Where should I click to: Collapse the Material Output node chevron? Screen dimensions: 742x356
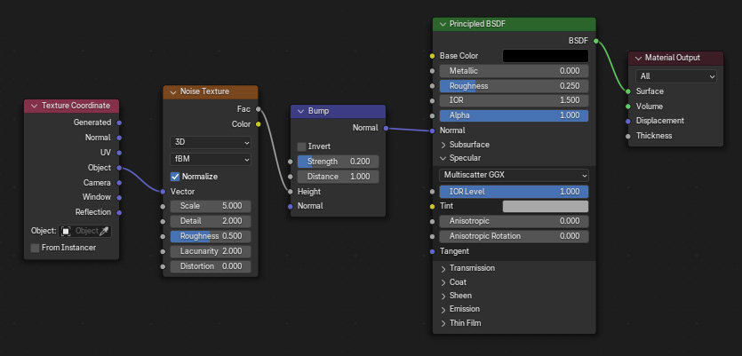pyautogui.click(x=637, y=58)
